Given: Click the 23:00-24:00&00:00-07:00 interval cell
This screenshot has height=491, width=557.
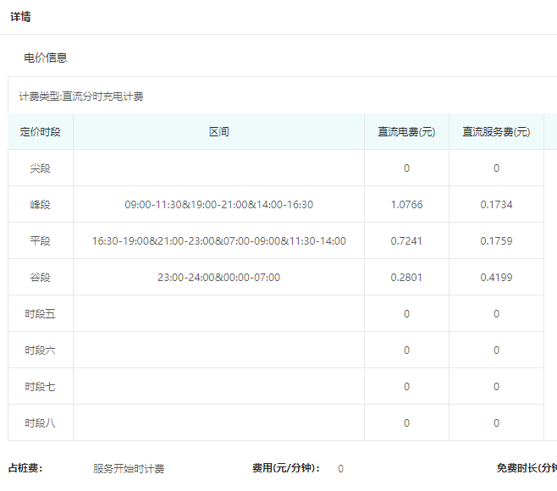Looking at the screenshot, I should point(218,278).
